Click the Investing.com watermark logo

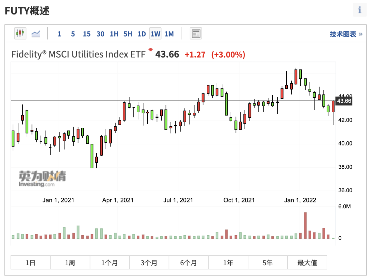click(42, 179)
